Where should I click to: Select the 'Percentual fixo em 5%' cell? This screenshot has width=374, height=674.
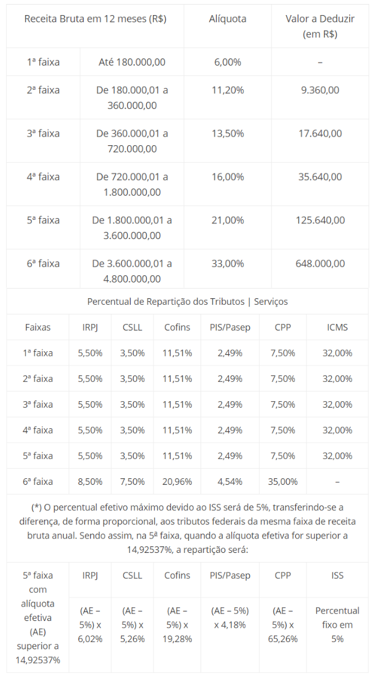[337, 625]
